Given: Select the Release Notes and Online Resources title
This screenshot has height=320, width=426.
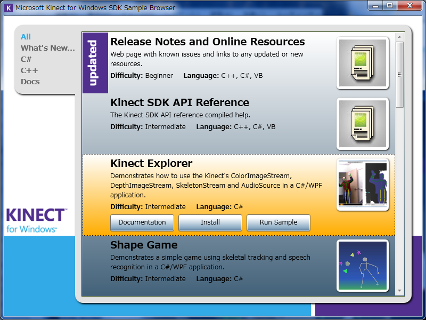Looking at the screenshot, I should coord(207,42).
